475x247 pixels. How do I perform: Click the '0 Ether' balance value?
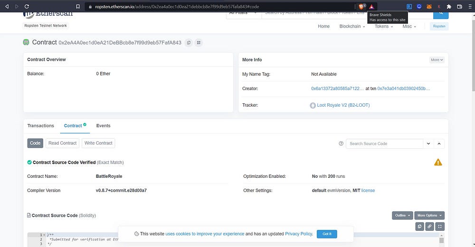point(103,74)
